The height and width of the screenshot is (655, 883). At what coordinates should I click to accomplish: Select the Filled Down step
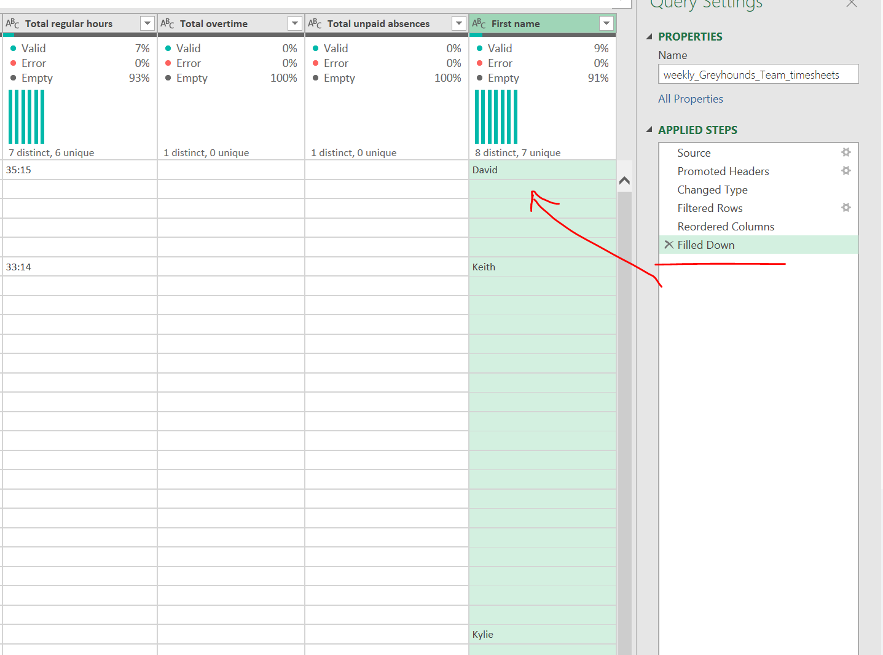pyautogui.click(x=758, y=245)
